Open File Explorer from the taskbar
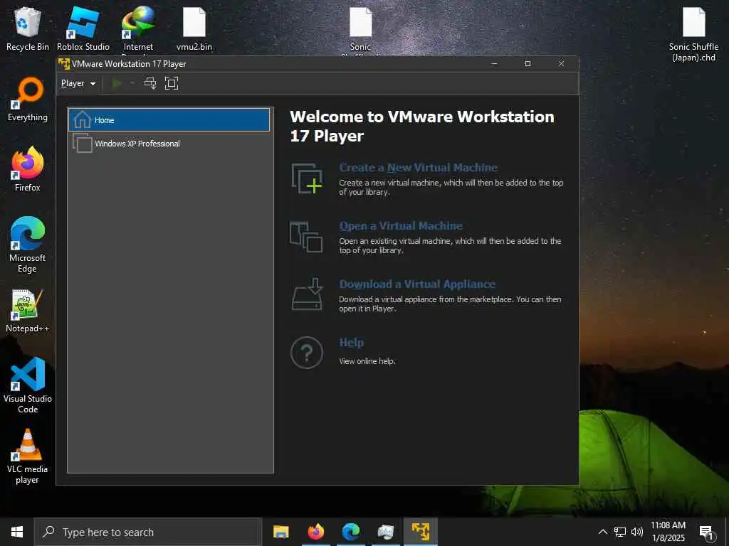 280,532
